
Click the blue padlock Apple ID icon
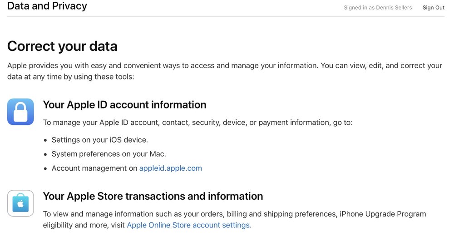(x=20, y=112)
